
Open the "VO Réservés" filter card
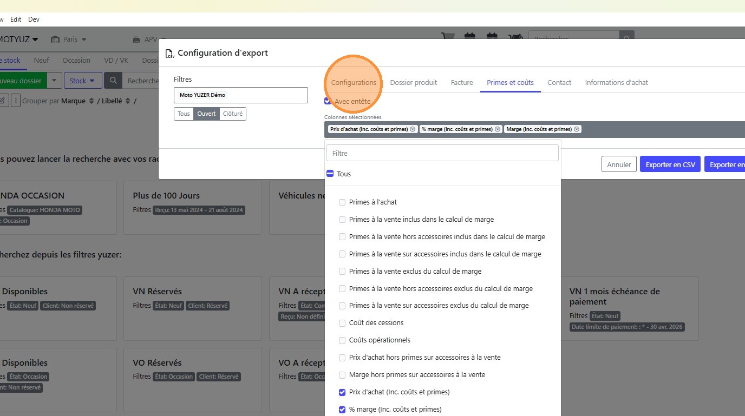coord(192,380)
